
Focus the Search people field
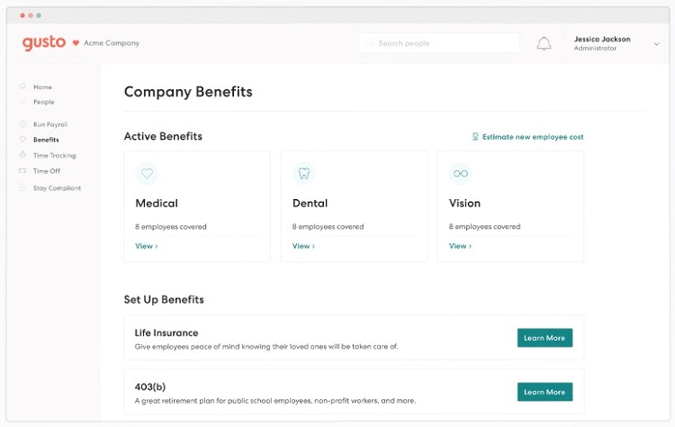point(439,43)
